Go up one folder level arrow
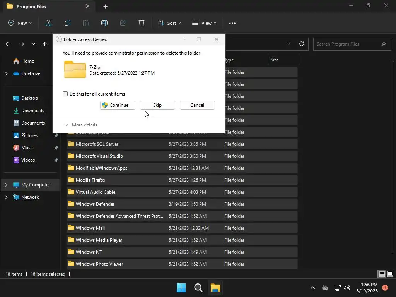Image resolution: width=396 pixels, height=297 pixels. tap(45, 44)
